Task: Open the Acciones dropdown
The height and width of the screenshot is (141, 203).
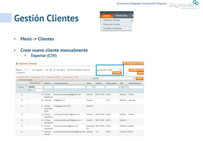Action: 117,78
